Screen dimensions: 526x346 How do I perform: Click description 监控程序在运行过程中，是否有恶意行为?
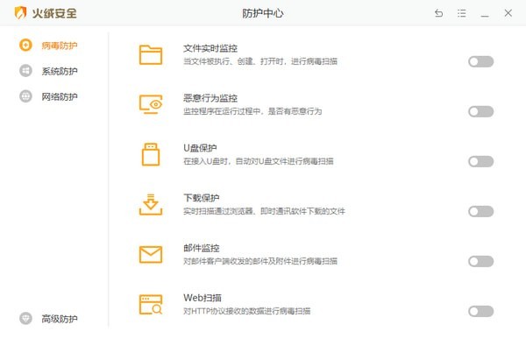tap(252, 111)
